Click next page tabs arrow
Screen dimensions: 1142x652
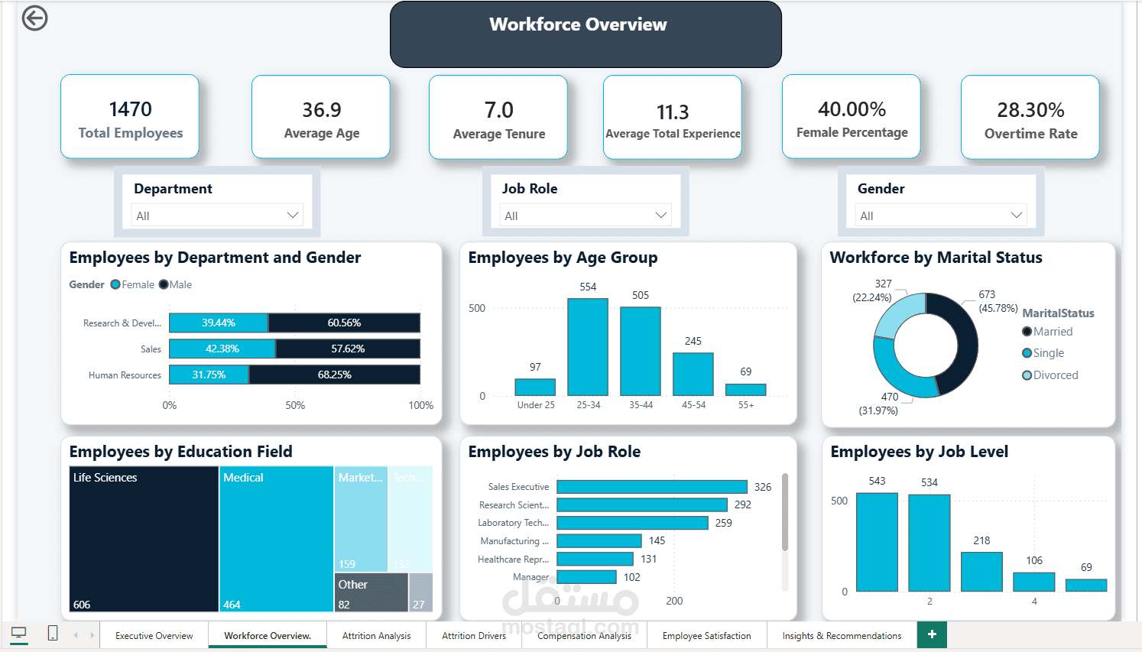[92, 635]
